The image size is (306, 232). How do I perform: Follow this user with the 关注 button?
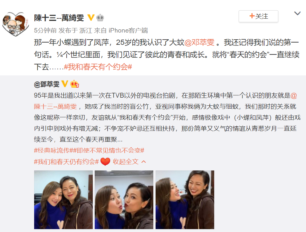tap(258, 16)
